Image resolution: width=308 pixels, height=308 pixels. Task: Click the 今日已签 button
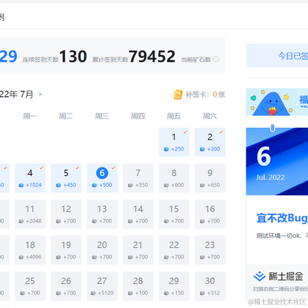pyautogui.click(x=277, y=56)
